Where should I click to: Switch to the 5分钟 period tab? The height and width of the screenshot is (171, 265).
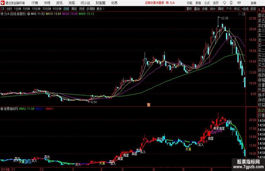coord(26,9)
